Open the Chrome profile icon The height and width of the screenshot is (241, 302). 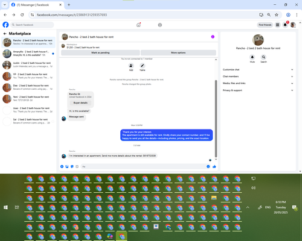[x=288, y=14]
